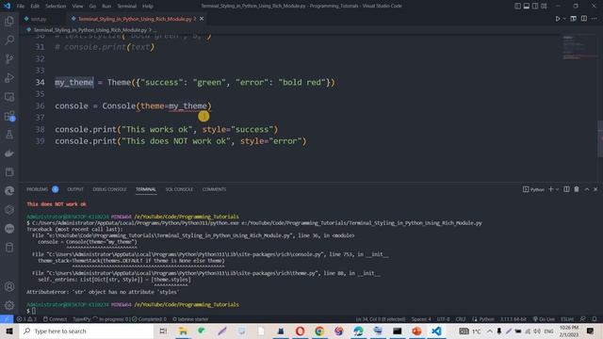Toggle the bottom panel layout icon

pos(527,6)
